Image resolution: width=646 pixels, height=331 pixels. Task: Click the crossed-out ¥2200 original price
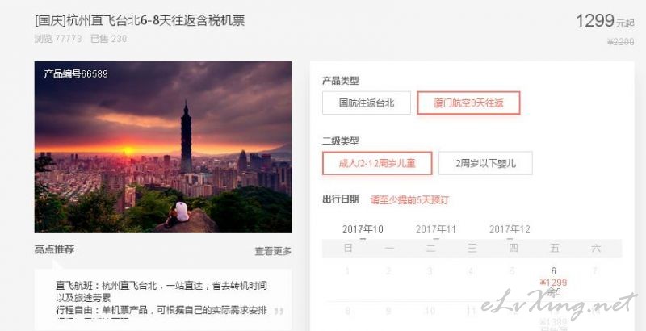coord(621,42)
